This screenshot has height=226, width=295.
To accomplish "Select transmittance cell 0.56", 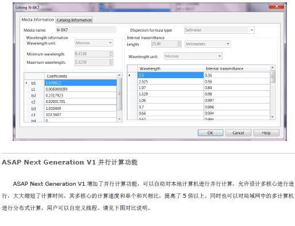I will pos(237,82).
